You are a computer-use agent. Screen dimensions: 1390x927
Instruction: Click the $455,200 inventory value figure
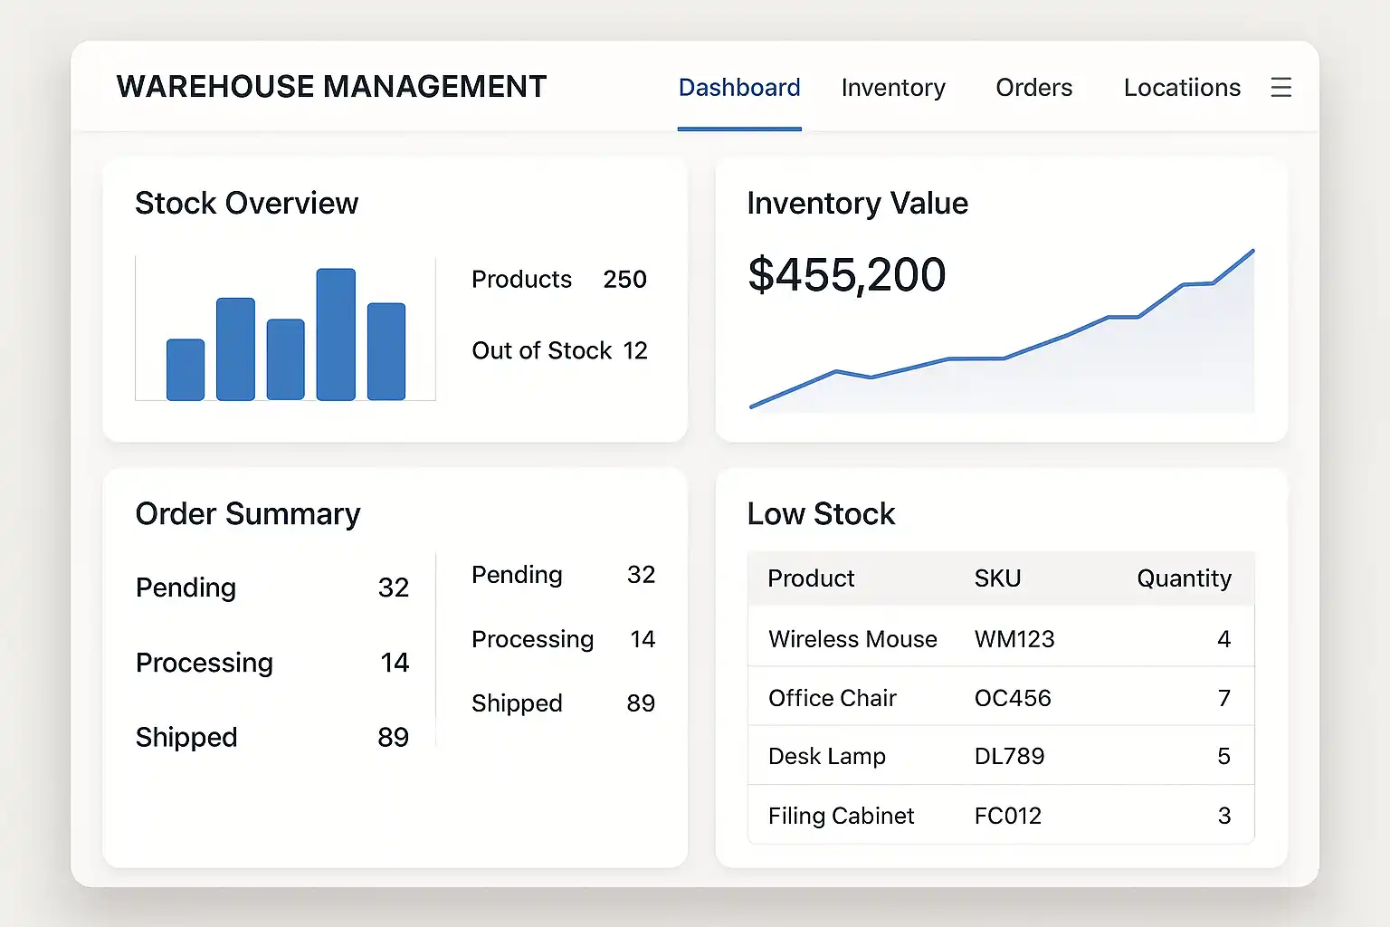846,275
